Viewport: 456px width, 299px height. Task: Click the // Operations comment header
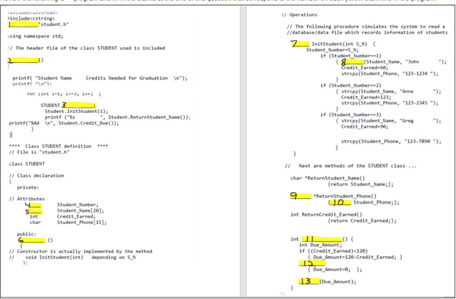[300, 14]
